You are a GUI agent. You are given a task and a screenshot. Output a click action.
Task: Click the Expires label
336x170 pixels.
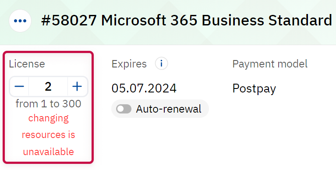pyautogui.click(x=129, y=64)
